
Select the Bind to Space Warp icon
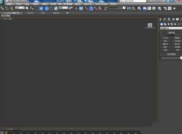[x=11, y=8]
